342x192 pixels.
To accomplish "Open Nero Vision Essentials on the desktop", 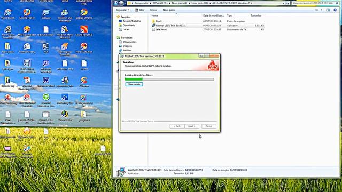I will click(x=8, y=32).
